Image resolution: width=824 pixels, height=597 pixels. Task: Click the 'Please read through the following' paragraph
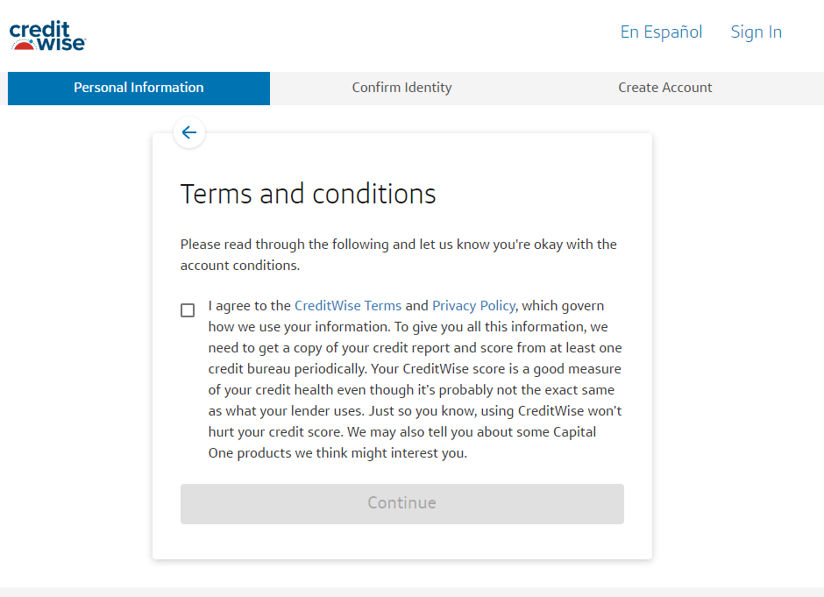click(x=398, y=255)
